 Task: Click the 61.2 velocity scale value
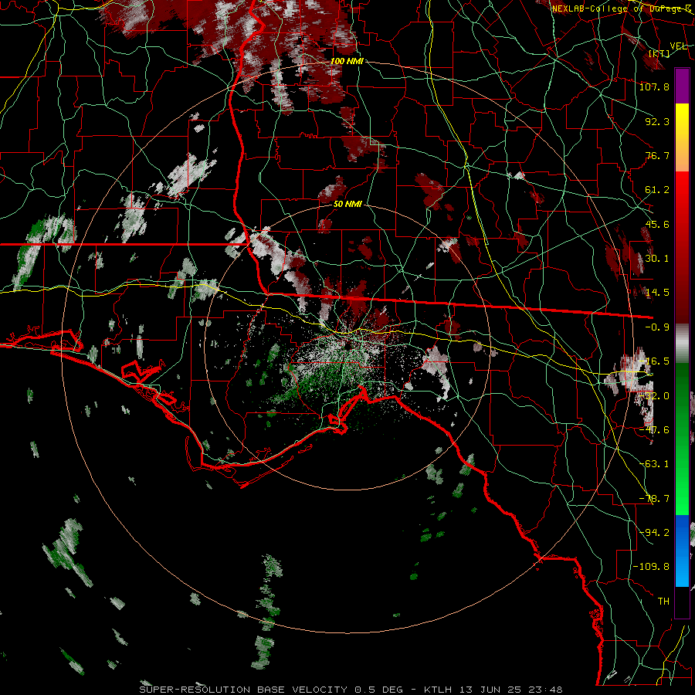pyautogui.click(x=657, y=190)
